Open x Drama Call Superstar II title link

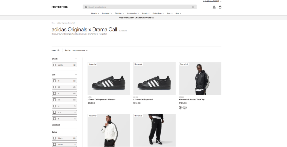[143, 100]
